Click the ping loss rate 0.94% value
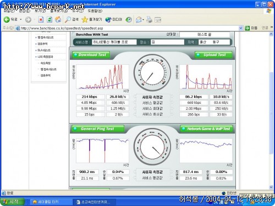This screenshot has width=275, height=206. [x=118, y=172]
